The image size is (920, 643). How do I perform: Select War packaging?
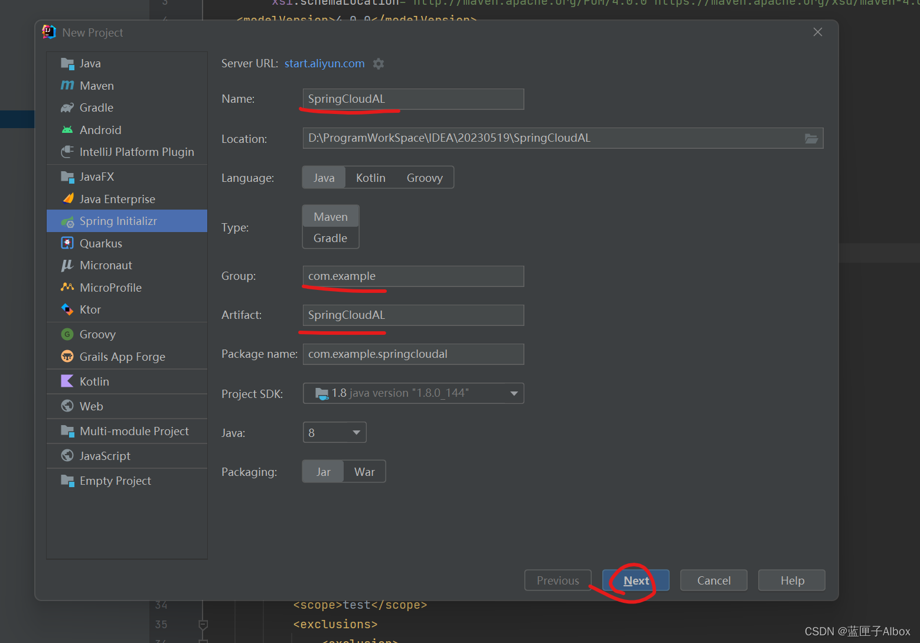[364, 472]
